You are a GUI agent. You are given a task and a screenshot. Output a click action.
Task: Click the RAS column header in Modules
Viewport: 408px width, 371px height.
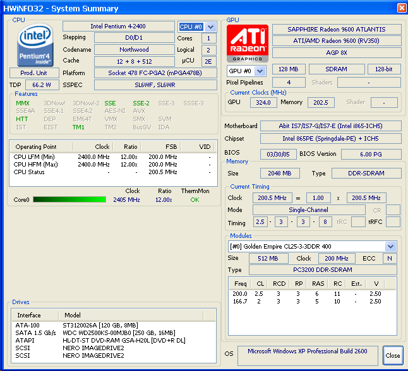coord(318,284)
